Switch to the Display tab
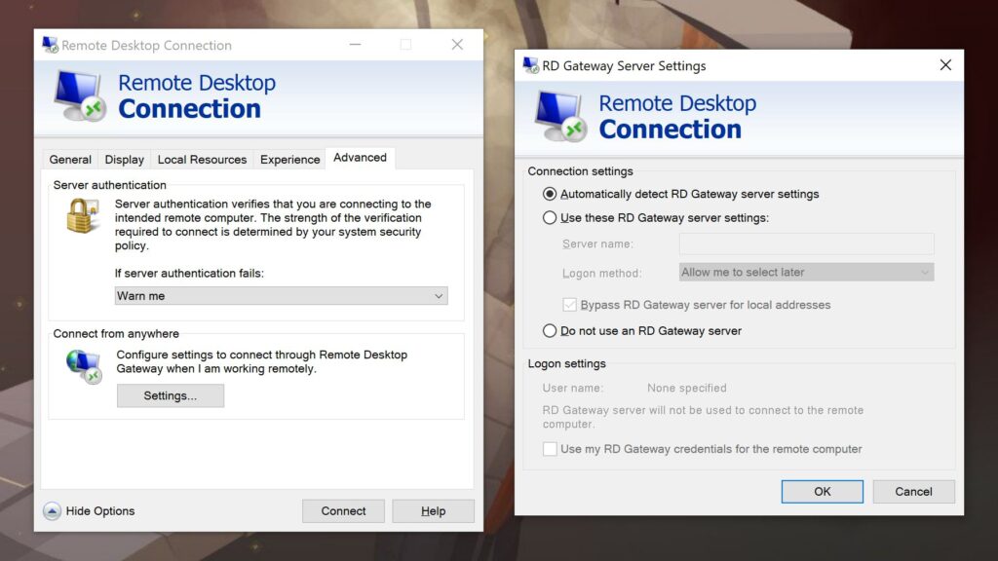998x561 pixels. tap(124, 159)
